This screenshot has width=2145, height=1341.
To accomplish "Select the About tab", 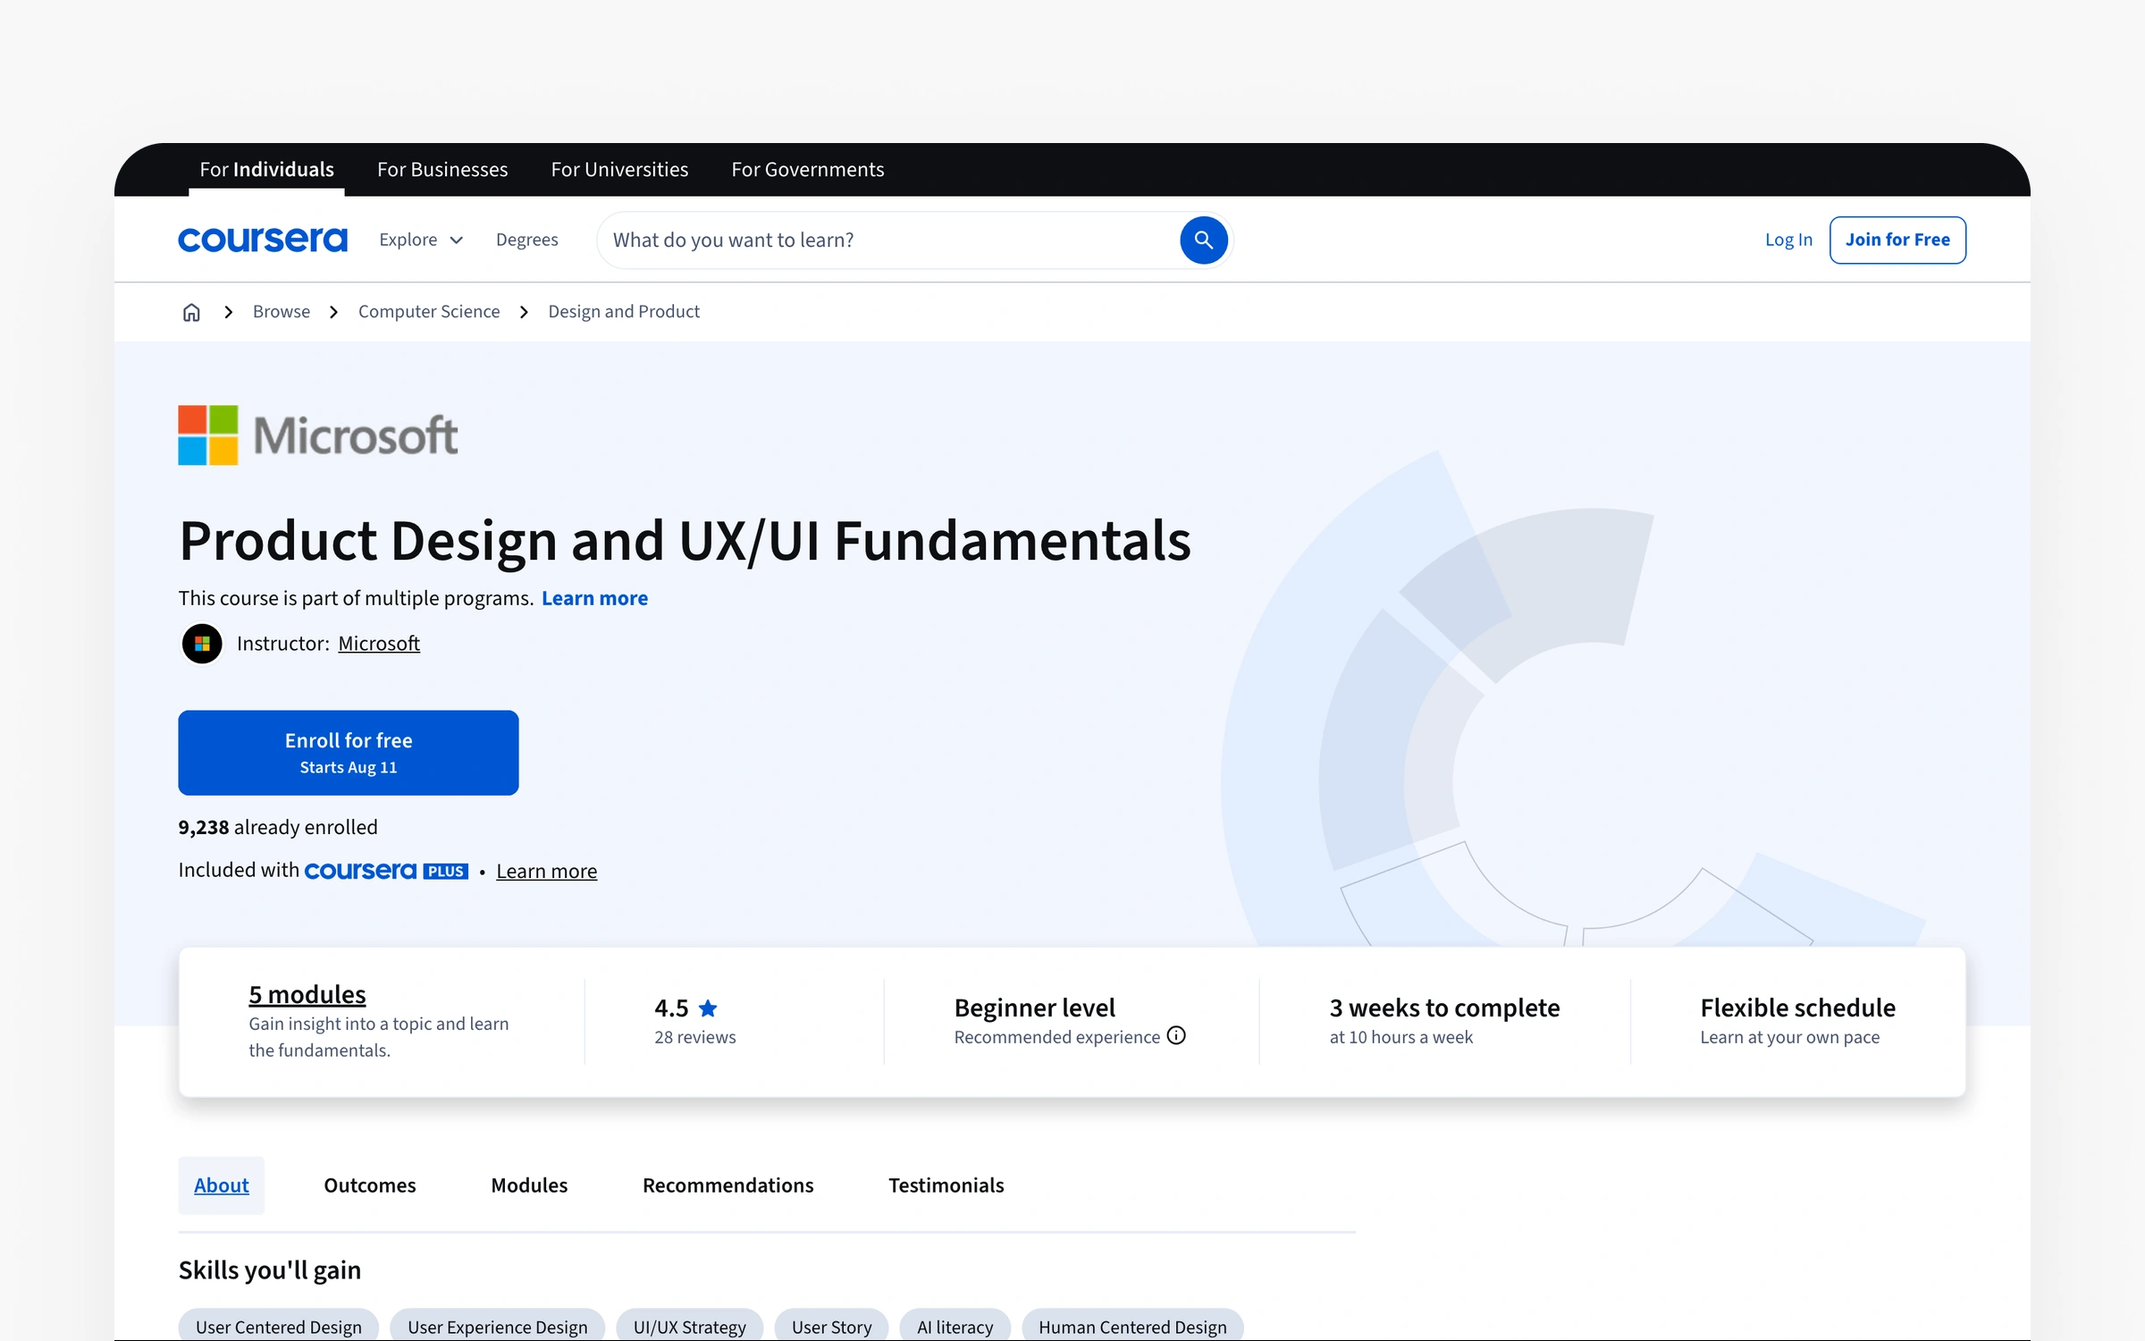I will [222, 1185].
